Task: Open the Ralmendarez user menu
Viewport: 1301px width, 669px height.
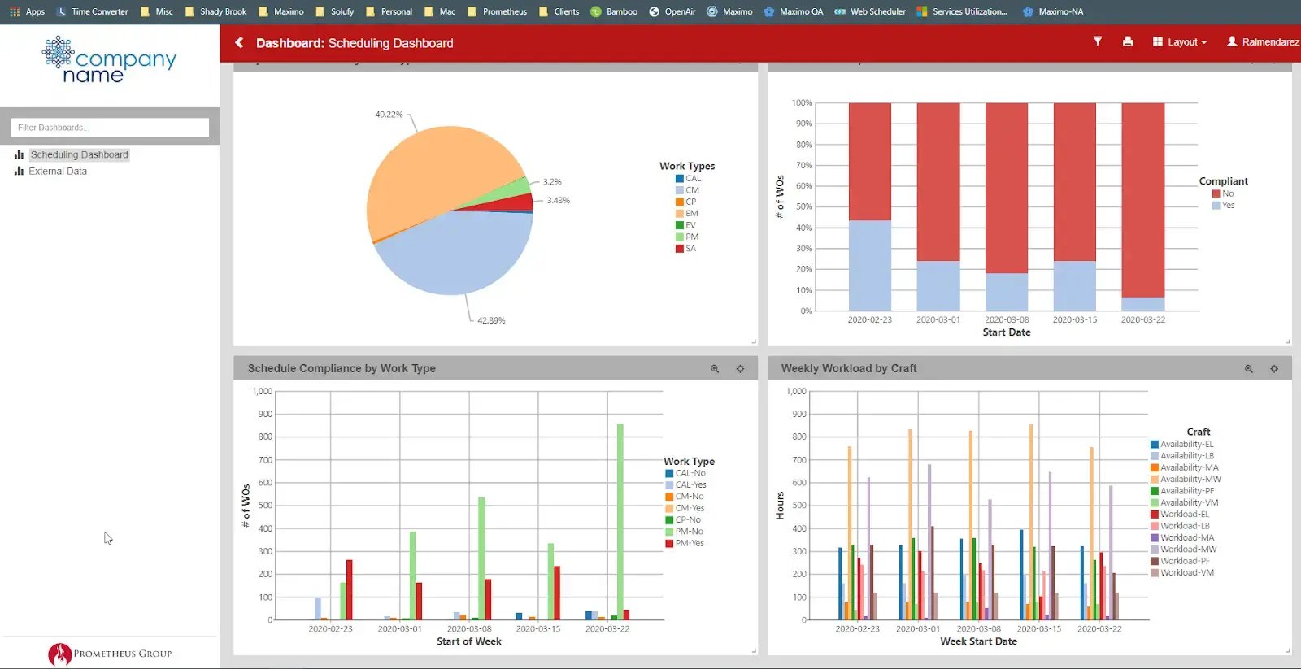Action: pyautogui.click(x=1262, y=42)
